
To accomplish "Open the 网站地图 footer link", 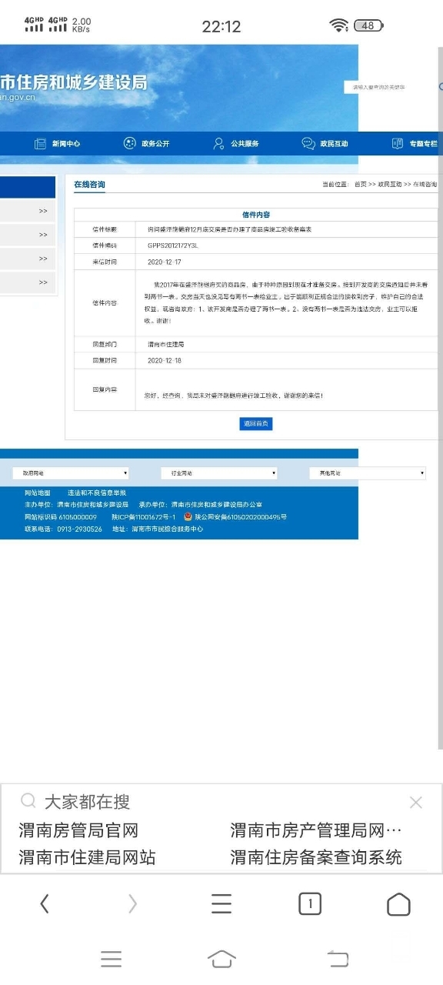I will pyautogui.click(x=38, y=492).
